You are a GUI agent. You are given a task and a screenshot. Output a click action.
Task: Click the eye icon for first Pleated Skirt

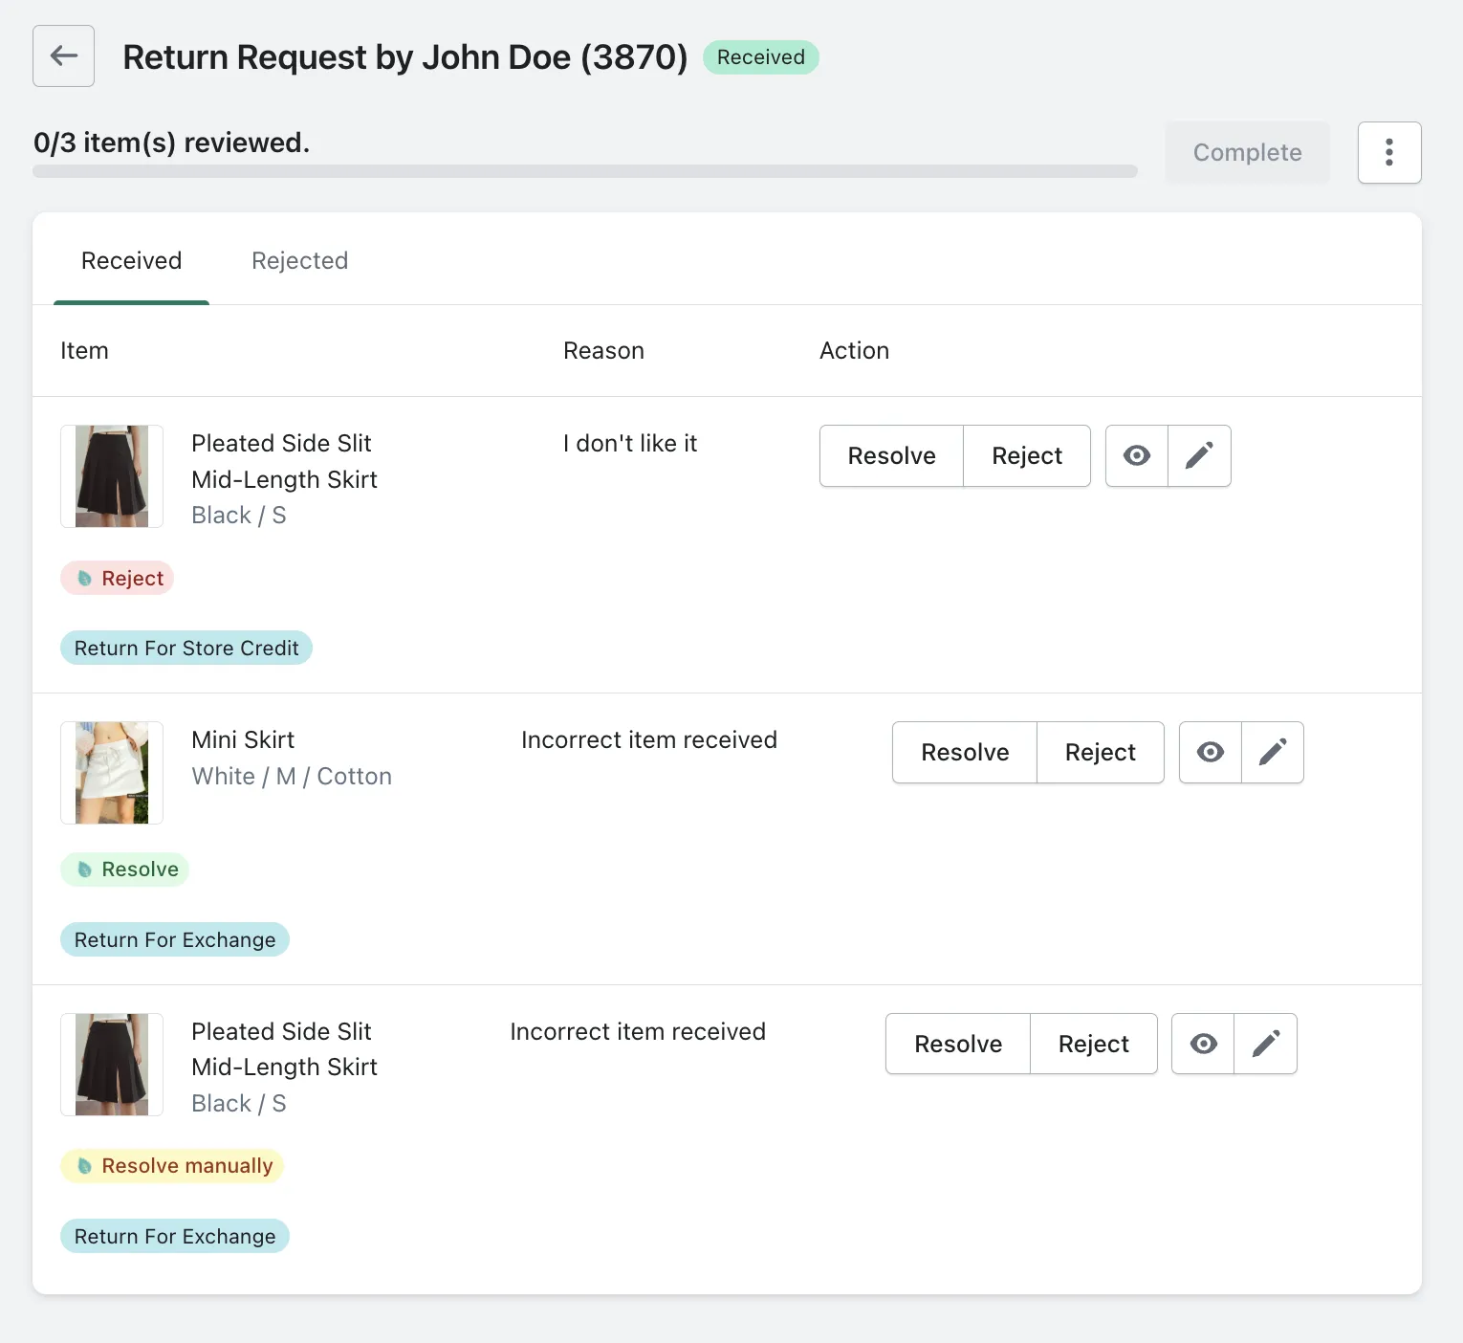[x=1136, y=456]
